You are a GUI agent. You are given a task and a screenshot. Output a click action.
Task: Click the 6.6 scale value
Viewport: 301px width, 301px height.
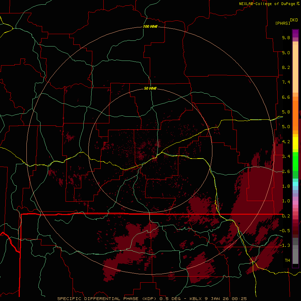click(x=286, y=97)
